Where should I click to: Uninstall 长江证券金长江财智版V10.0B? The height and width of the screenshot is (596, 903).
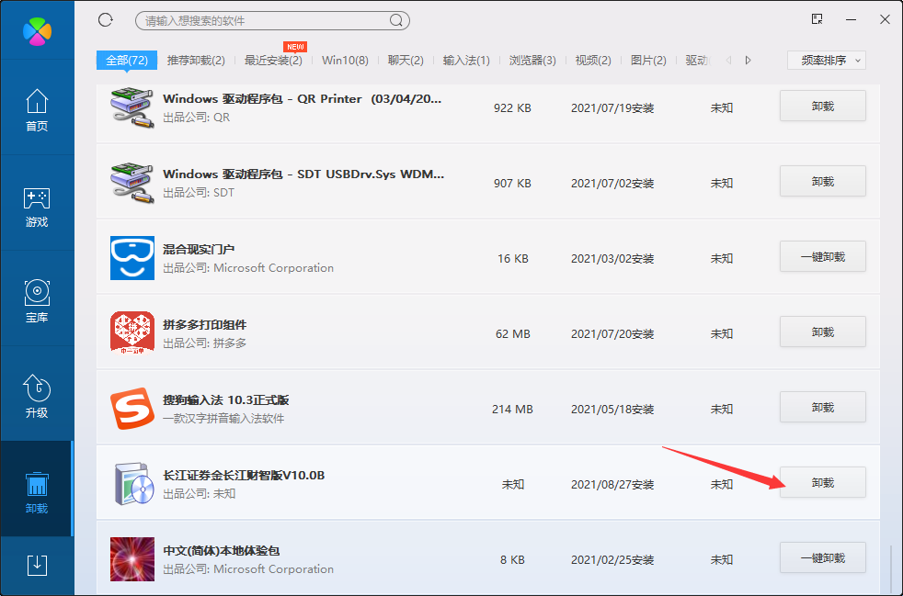tap(823, 483)
